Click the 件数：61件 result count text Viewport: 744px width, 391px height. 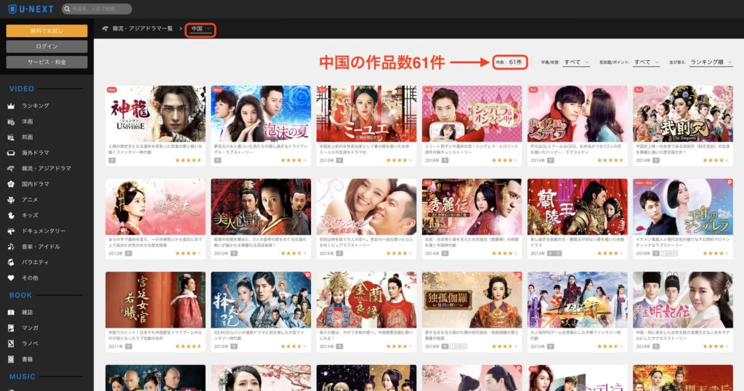(509, 63)
